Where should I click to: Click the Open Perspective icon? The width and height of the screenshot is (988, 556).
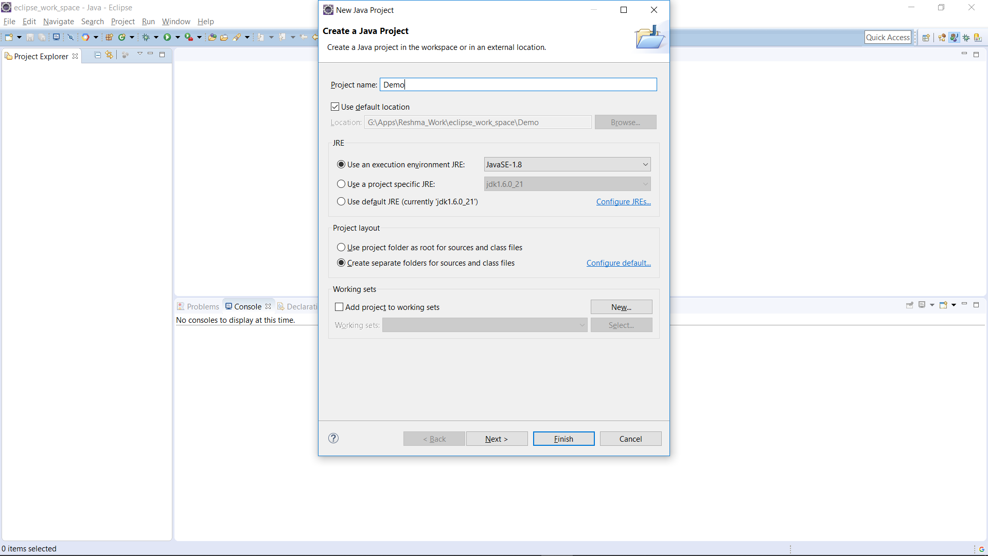926,38
